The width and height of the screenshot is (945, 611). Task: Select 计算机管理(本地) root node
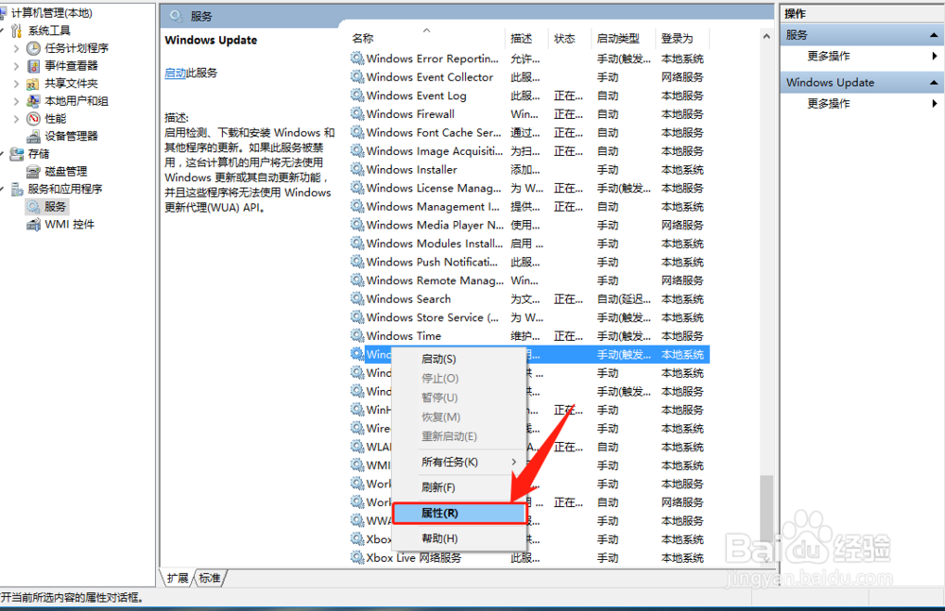click(52, 13)
